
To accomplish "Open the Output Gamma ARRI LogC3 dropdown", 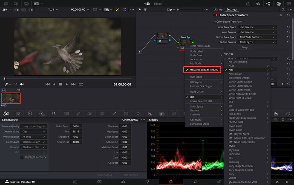I will (257, 42).
